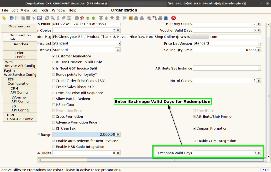The height and width of the screenshot is (172, 271).
Task: Click the horizontal scrollbar right arrow
Action: 265,160
